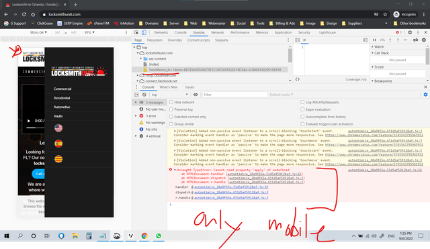Click the red error count badge
430x249 pixels.
(x=398, y=32)
